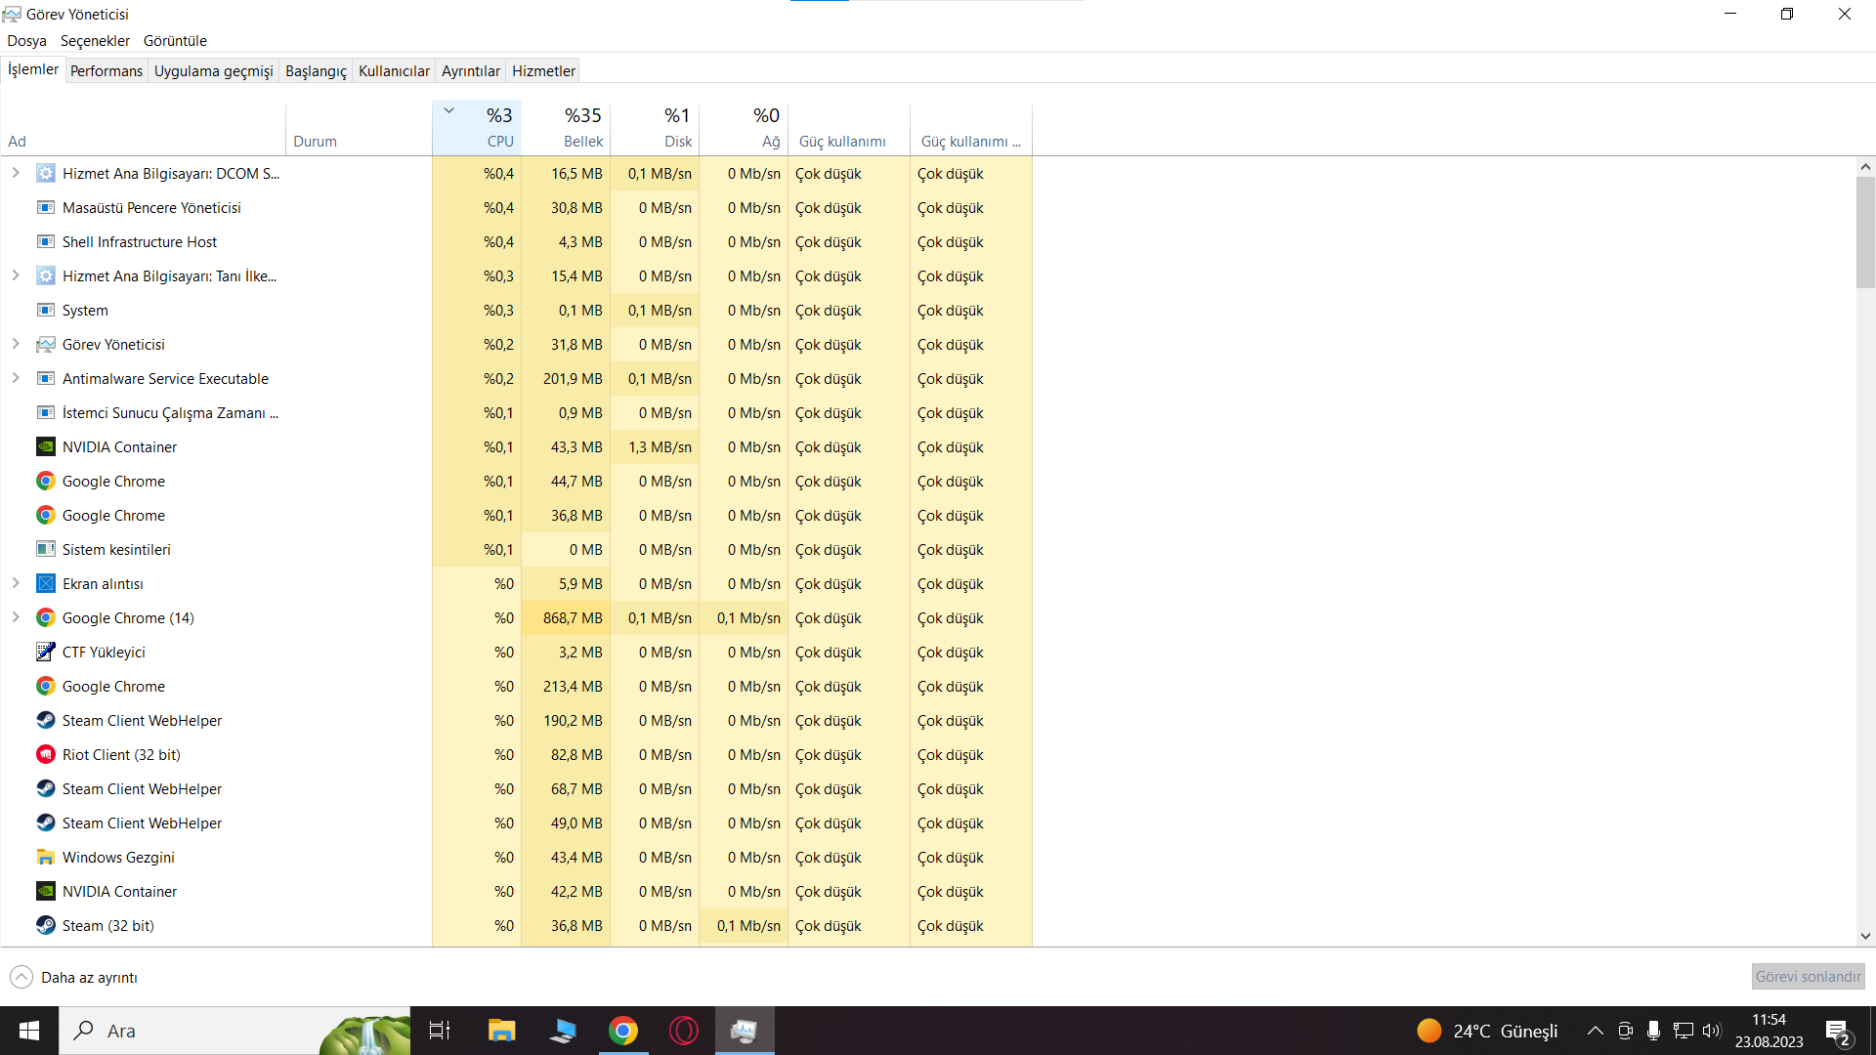Screen dimensions: 1876x1055
Task: Expand Hizmet Ana Bilgisayarı: DCOM entry
Action: 16,173
